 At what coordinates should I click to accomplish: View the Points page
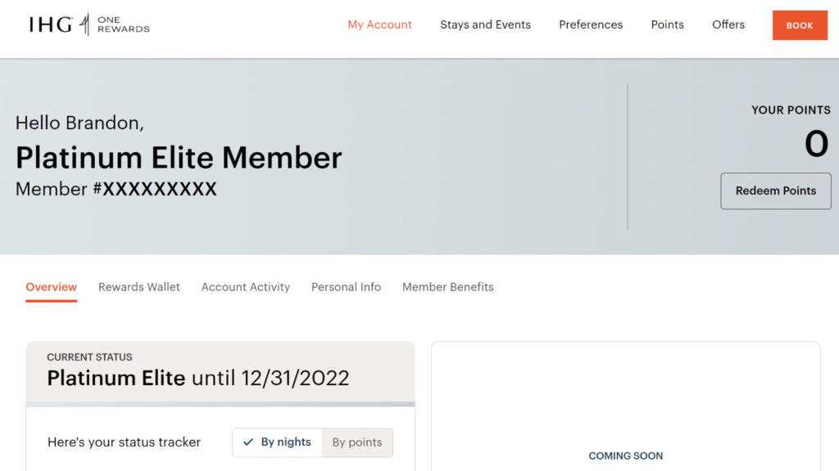(x=667, y=25)
